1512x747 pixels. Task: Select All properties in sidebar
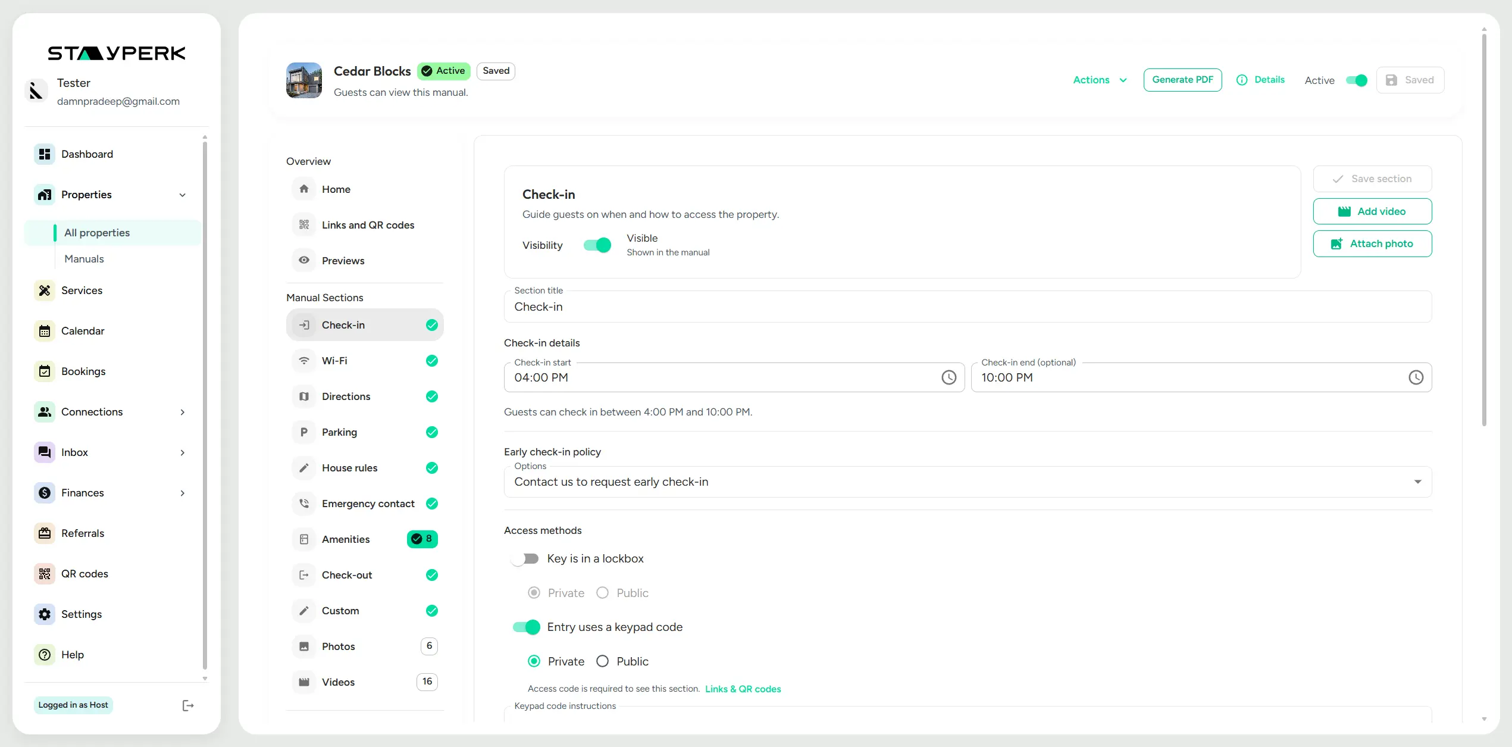coord(113,233)
